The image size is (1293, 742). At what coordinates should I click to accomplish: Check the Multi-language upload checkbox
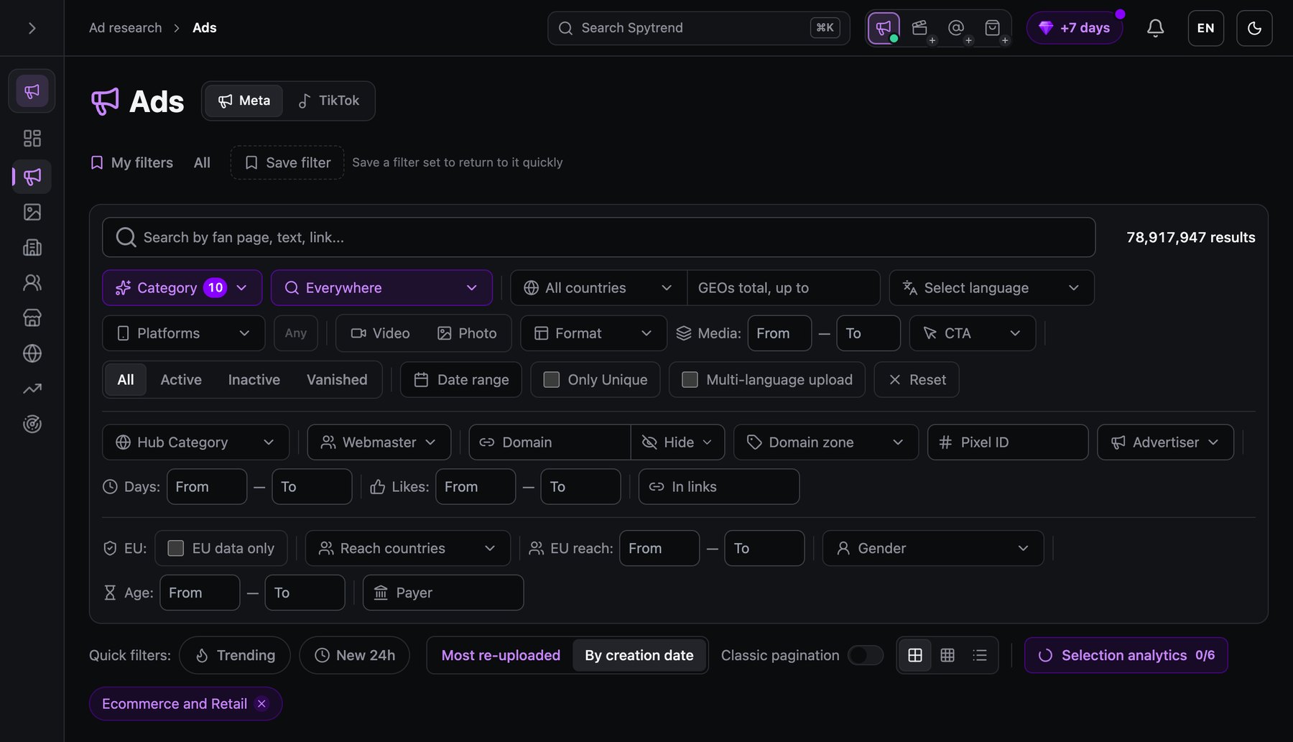pos(690,379)
